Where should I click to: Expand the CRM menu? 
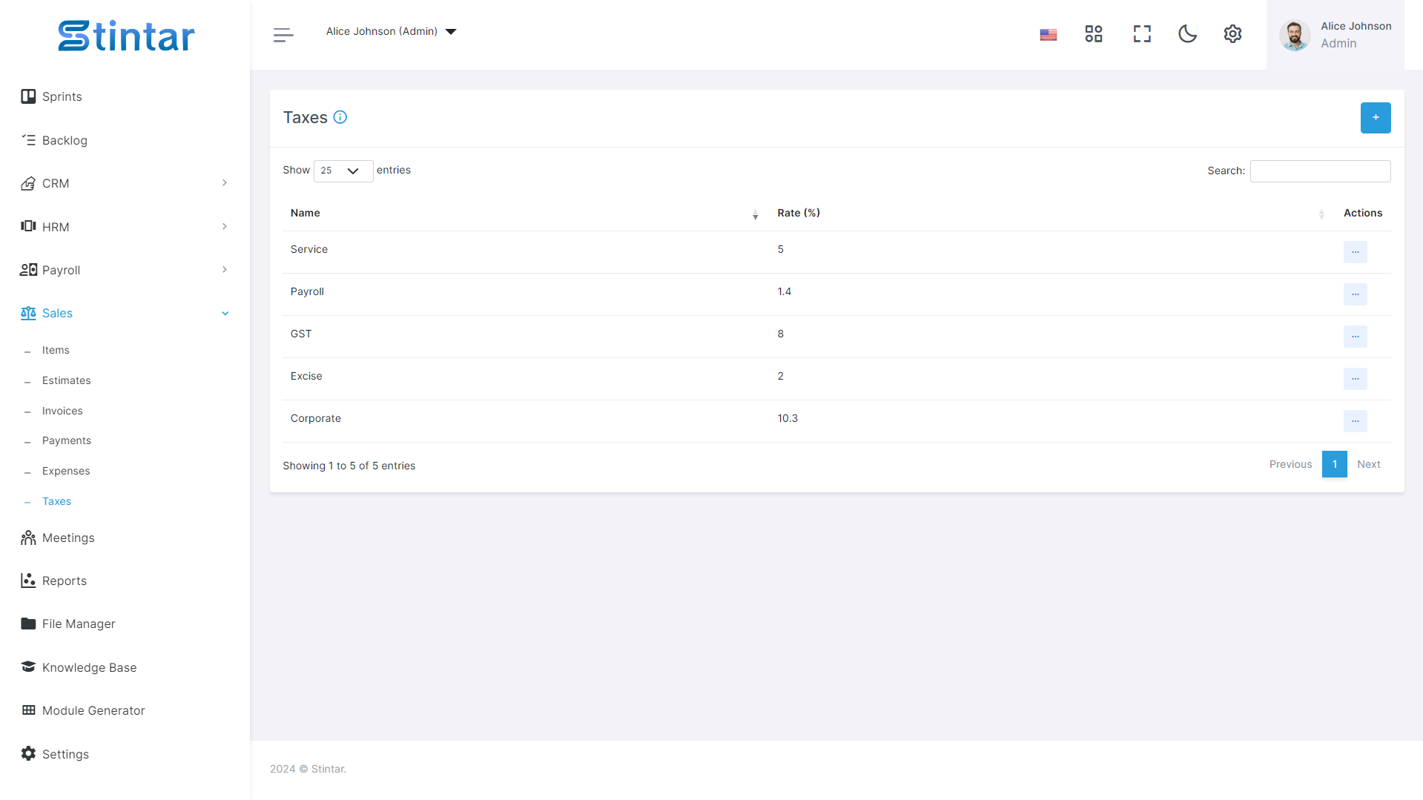(x=125, y=183)
